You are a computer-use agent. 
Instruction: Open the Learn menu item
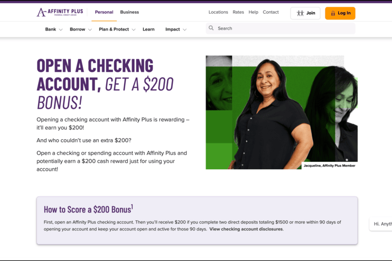click(148, 30)
